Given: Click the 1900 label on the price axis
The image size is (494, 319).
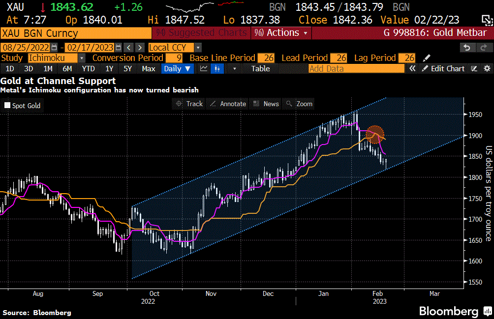Looking at the screenshot, I should pos(475,136).
